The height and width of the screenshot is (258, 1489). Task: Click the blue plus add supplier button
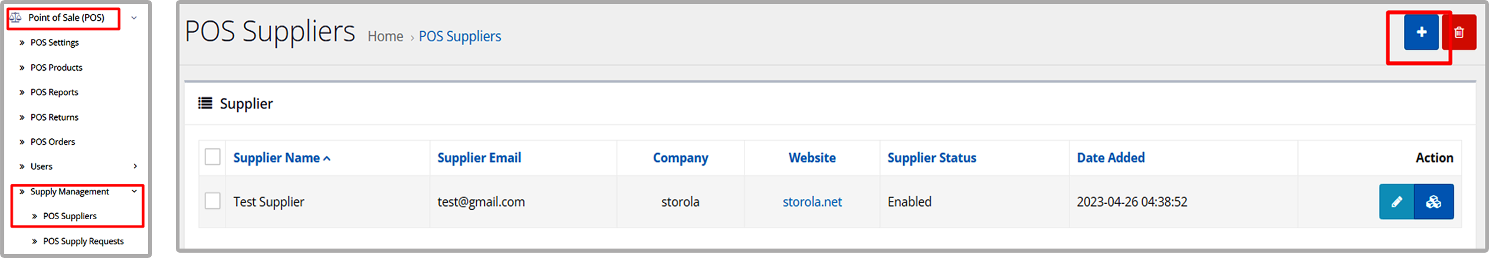(1421, 32)
